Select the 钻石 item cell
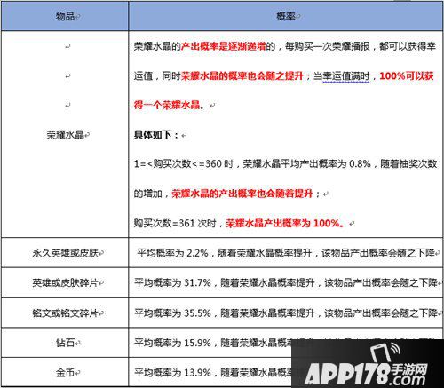The image size is (444, 388). [65, 343]
